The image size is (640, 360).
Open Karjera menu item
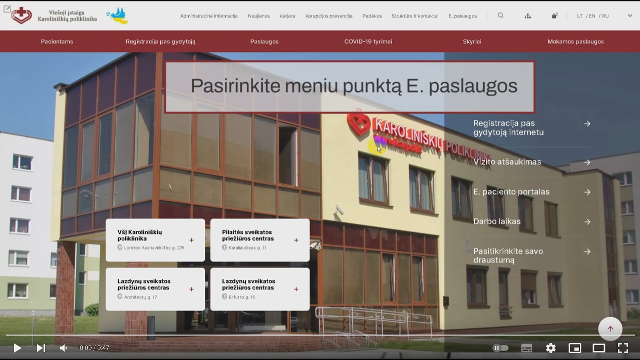[x=287, y=16]
